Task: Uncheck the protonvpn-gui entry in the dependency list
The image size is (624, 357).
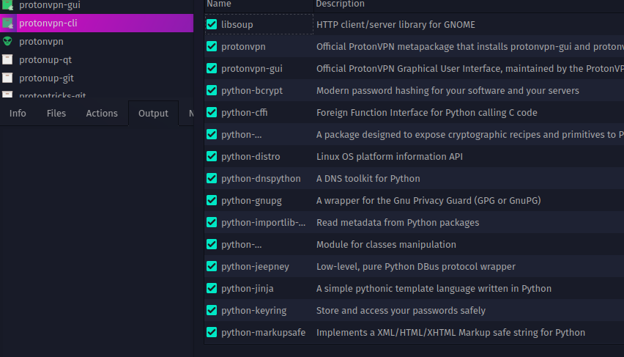Action: tap(212, 68)
